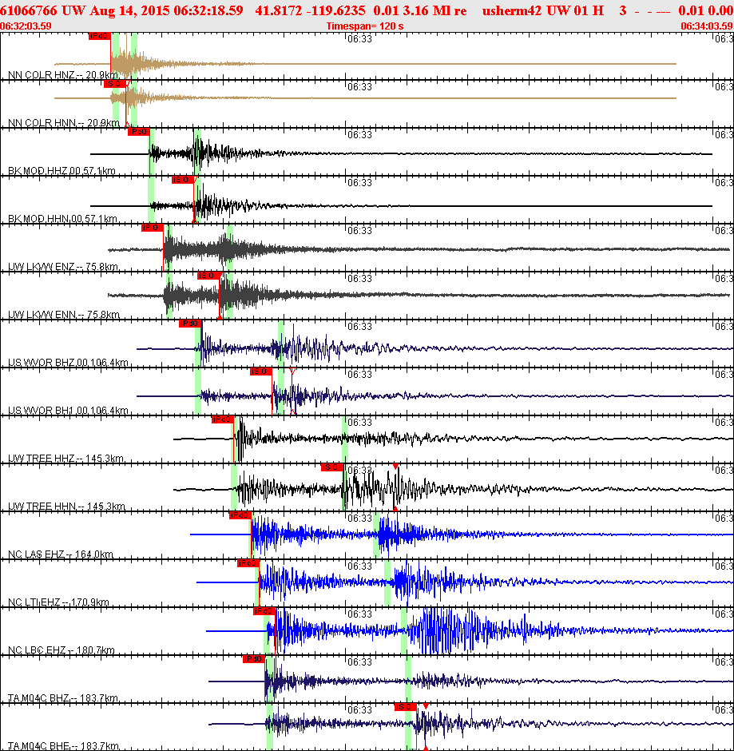
Task: Select the iS 0 pick flag on UW LKVW ENN
Action: (x=208, y=276)
